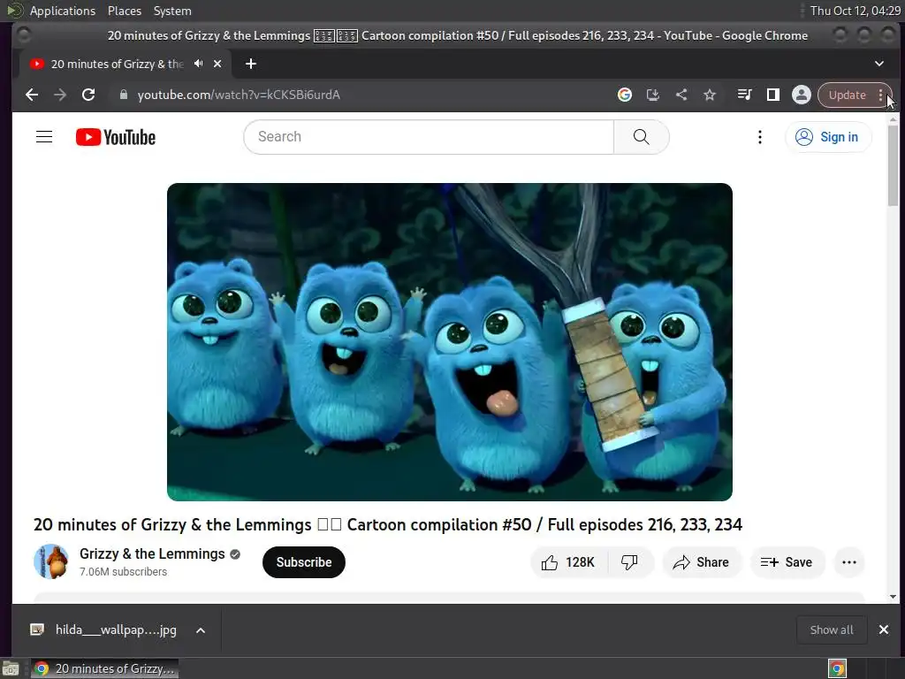Click Update button in Chrome toolbar
The height and width of the screenshot is (679, 905).
tap(847, 95)
